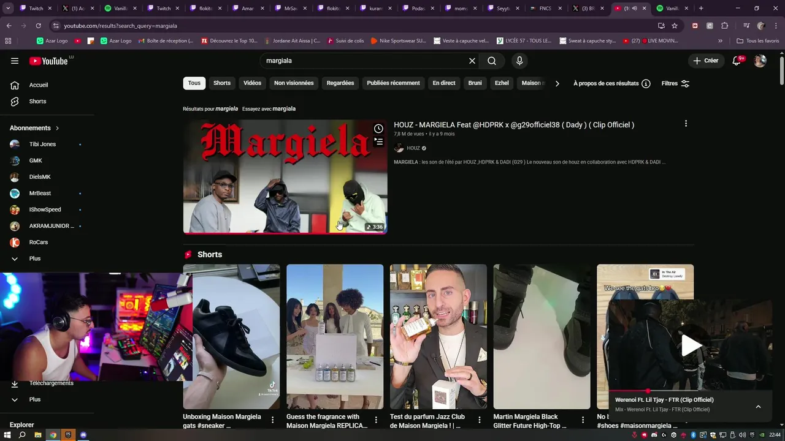Show more filter chips with right arrow
Image resolution: width=785 pixels, height=441 pixels.
[x=557, y=83]
